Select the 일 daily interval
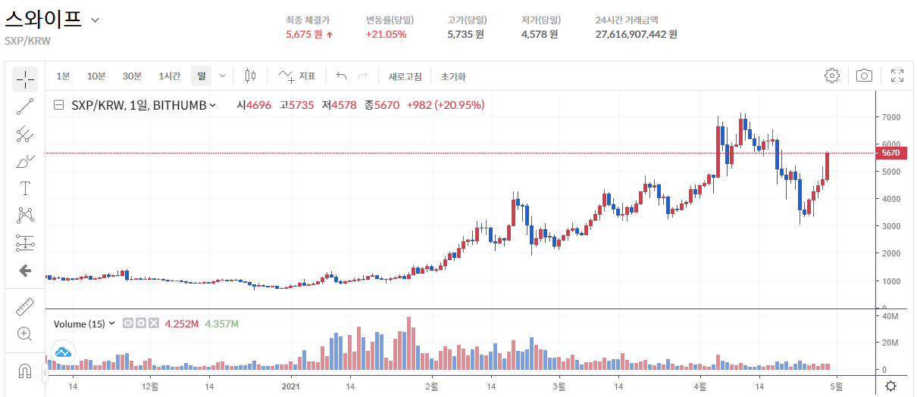This screenshot has height=397, width=917. pos(202,76)
